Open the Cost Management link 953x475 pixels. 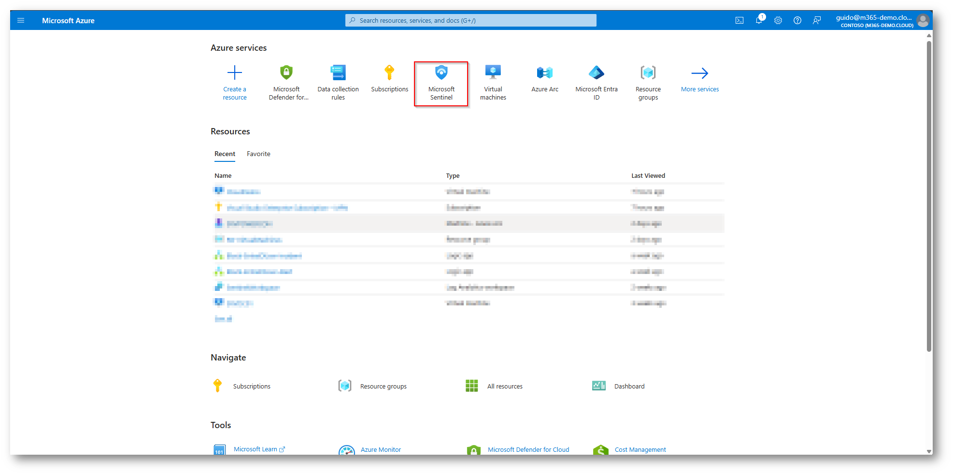point(640,449)
